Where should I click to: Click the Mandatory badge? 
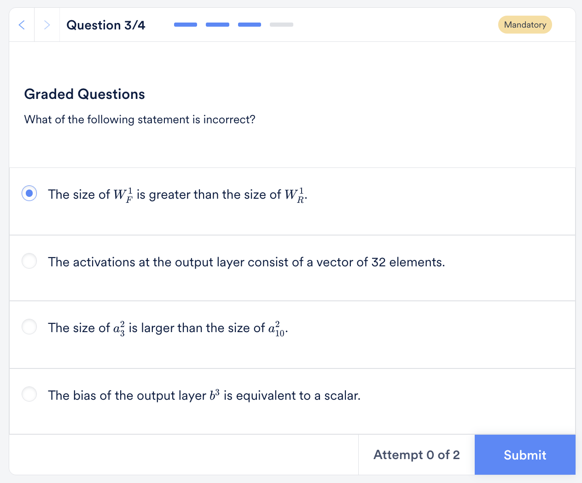click(525, 24)
